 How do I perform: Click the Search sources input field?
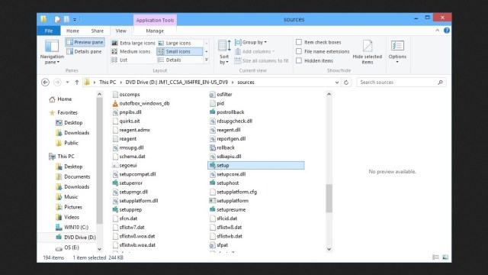point(401,82)
